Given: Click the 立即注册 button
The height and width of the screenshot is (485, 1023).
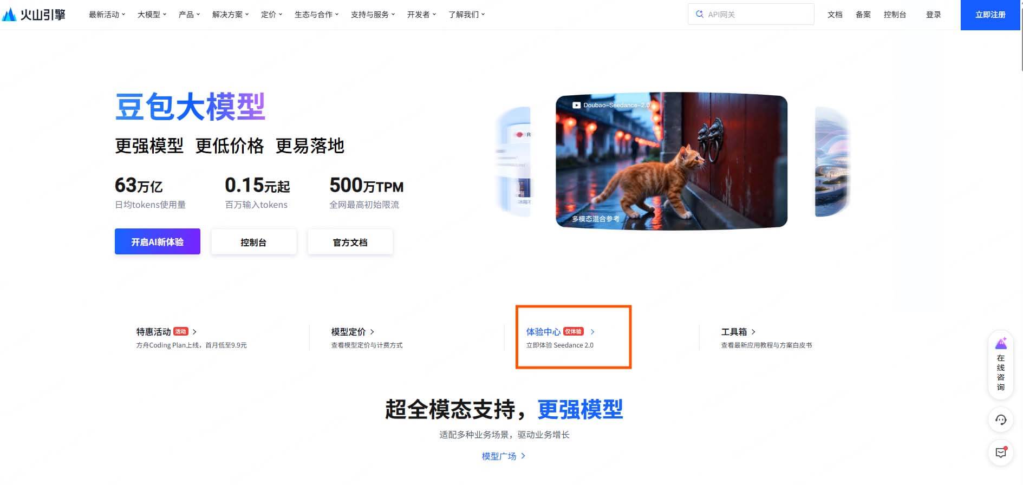Looking at the screenshot, I should tap(990, 15).
